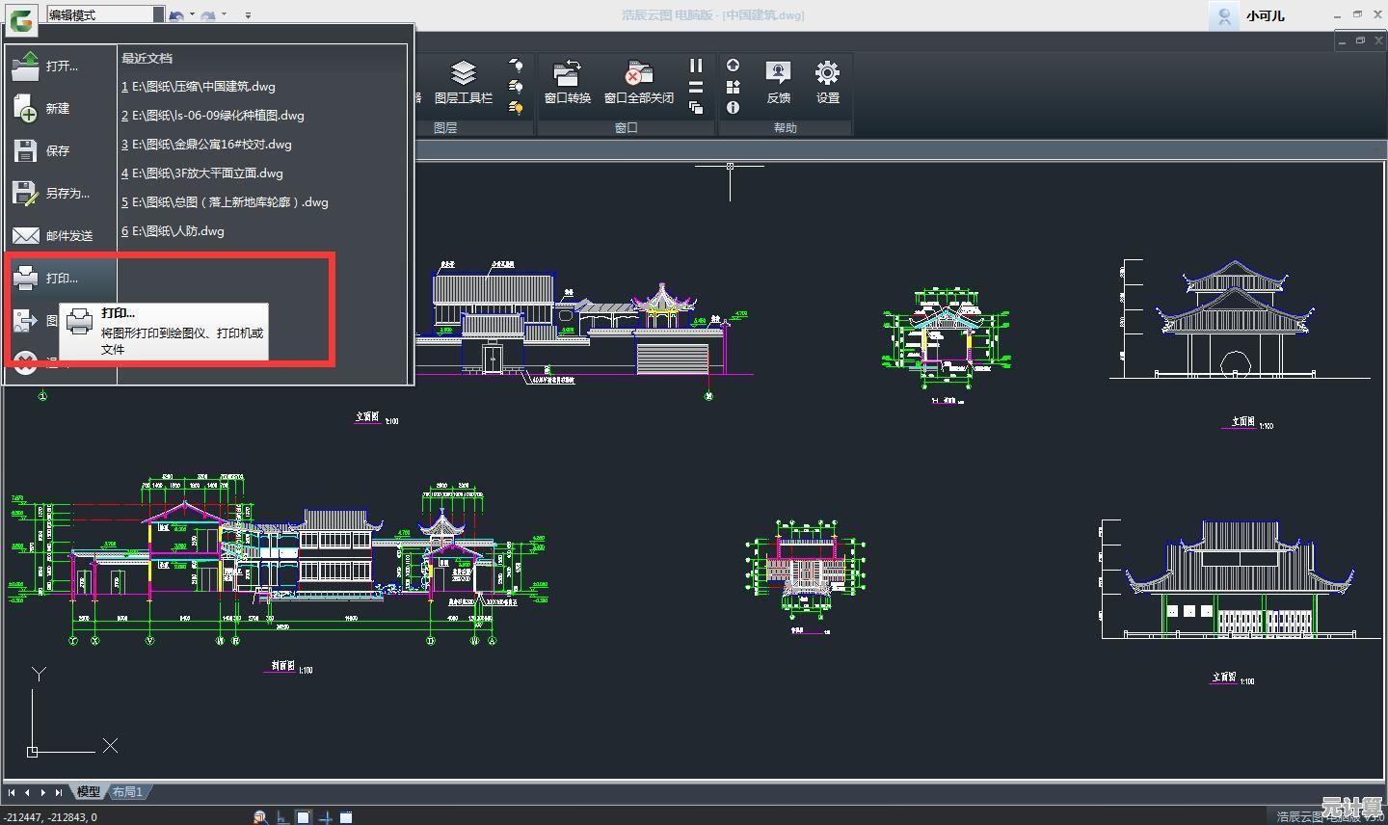Switch to the 布局1 layout tab

point(127,792)
